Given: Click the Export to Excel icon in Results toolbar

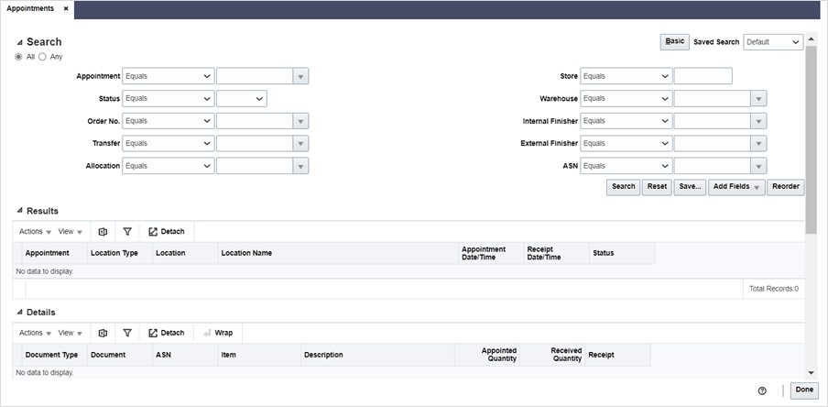Looking at the screenshot, I should click(103, 232).
